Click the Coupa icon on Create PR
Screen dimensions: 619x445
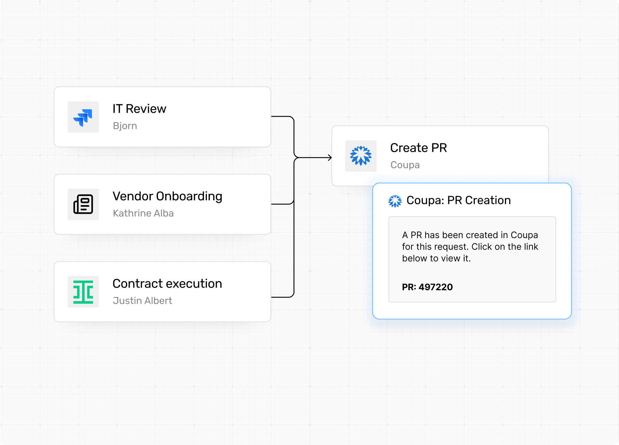[361, 156]
